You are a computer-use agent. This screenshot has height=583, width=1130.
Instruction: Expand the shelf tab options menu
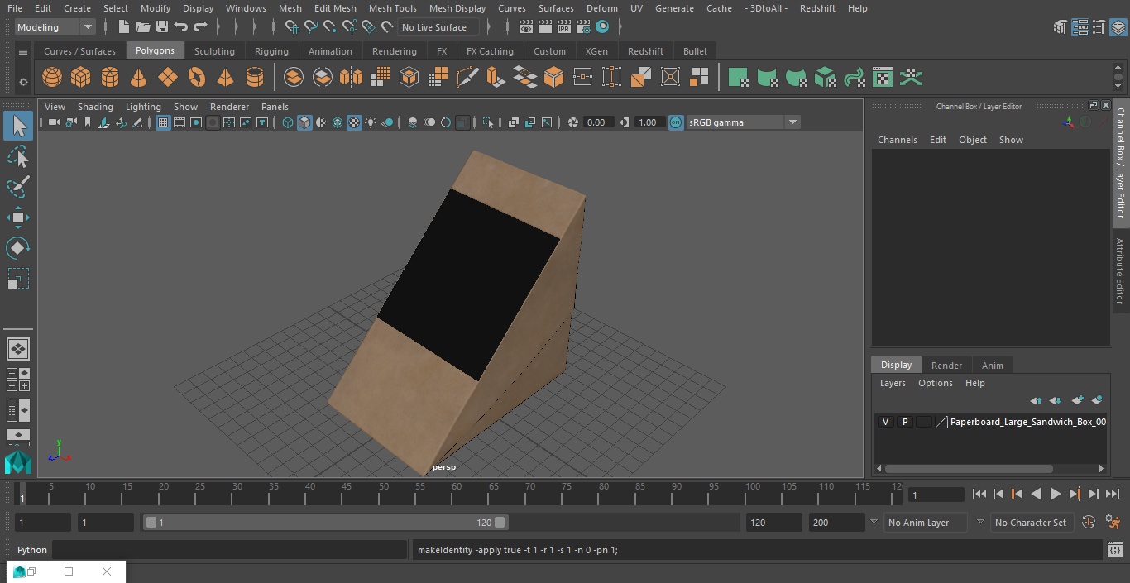23,52
